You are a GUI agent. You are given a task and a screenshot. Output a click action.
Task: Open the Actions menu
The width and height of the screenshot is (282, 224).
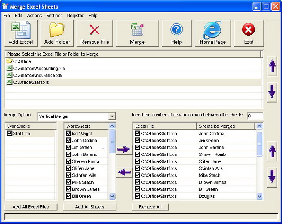pyautogui.click(x=34, y=16)
